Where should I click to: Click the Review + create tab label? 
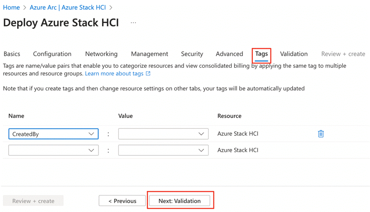click(x=343, y=54)
